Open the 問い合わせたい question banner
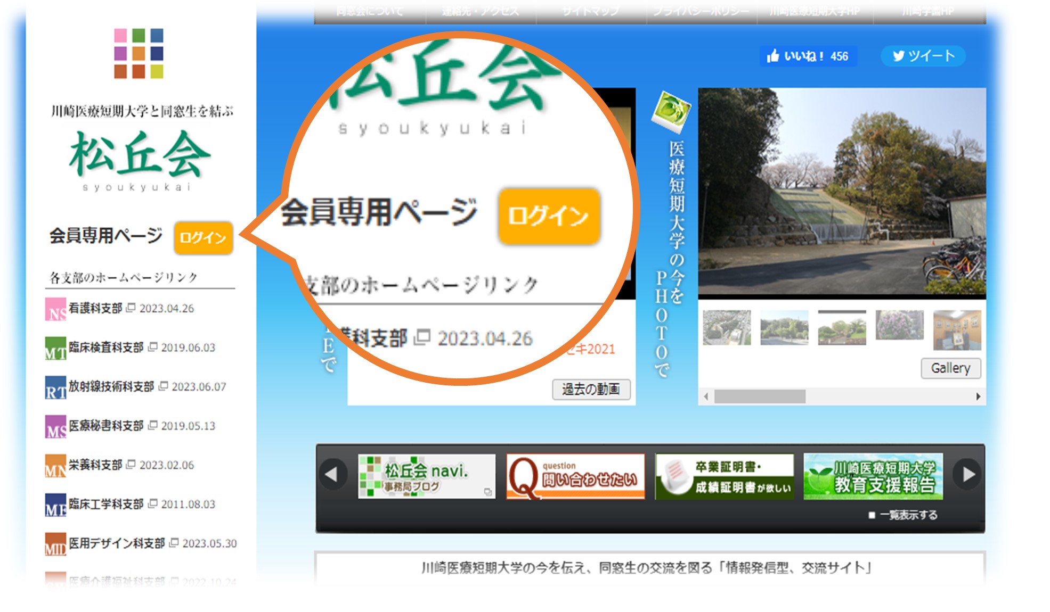 click(575, 476)
